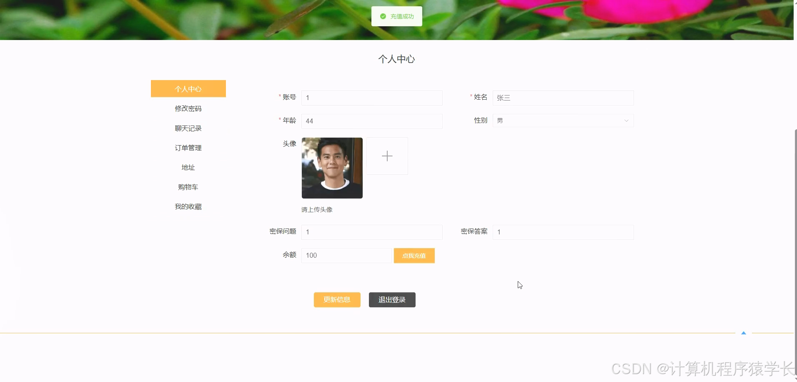Image resolution: width=797 pixels, height=382 pixels.
Task: Open the 聊天记录 page
Action: [x=188, y=128]
